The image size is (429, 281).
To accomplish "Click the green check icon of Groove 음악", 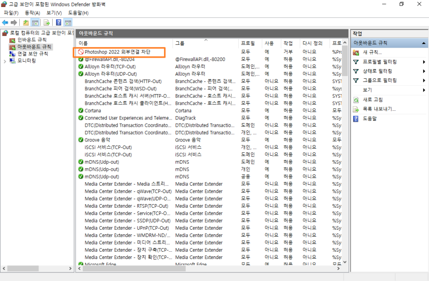I will pos(81,140).
